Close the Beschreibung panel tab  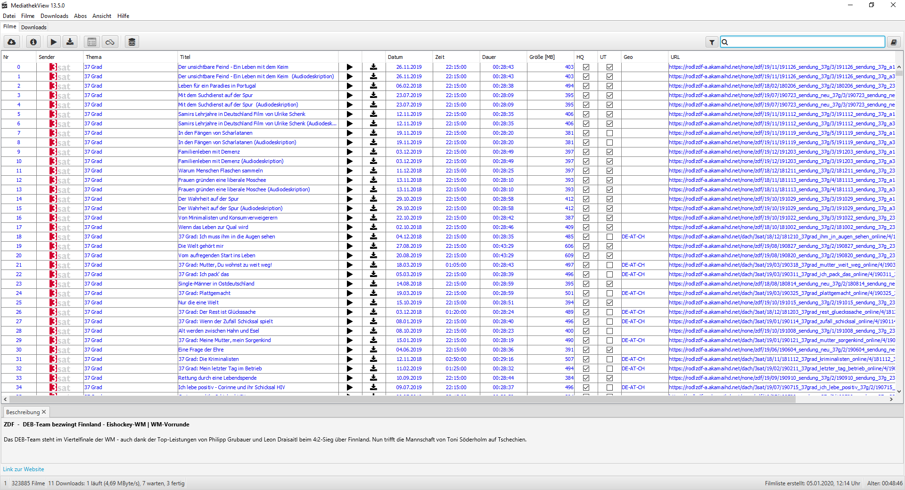(44, 412)
